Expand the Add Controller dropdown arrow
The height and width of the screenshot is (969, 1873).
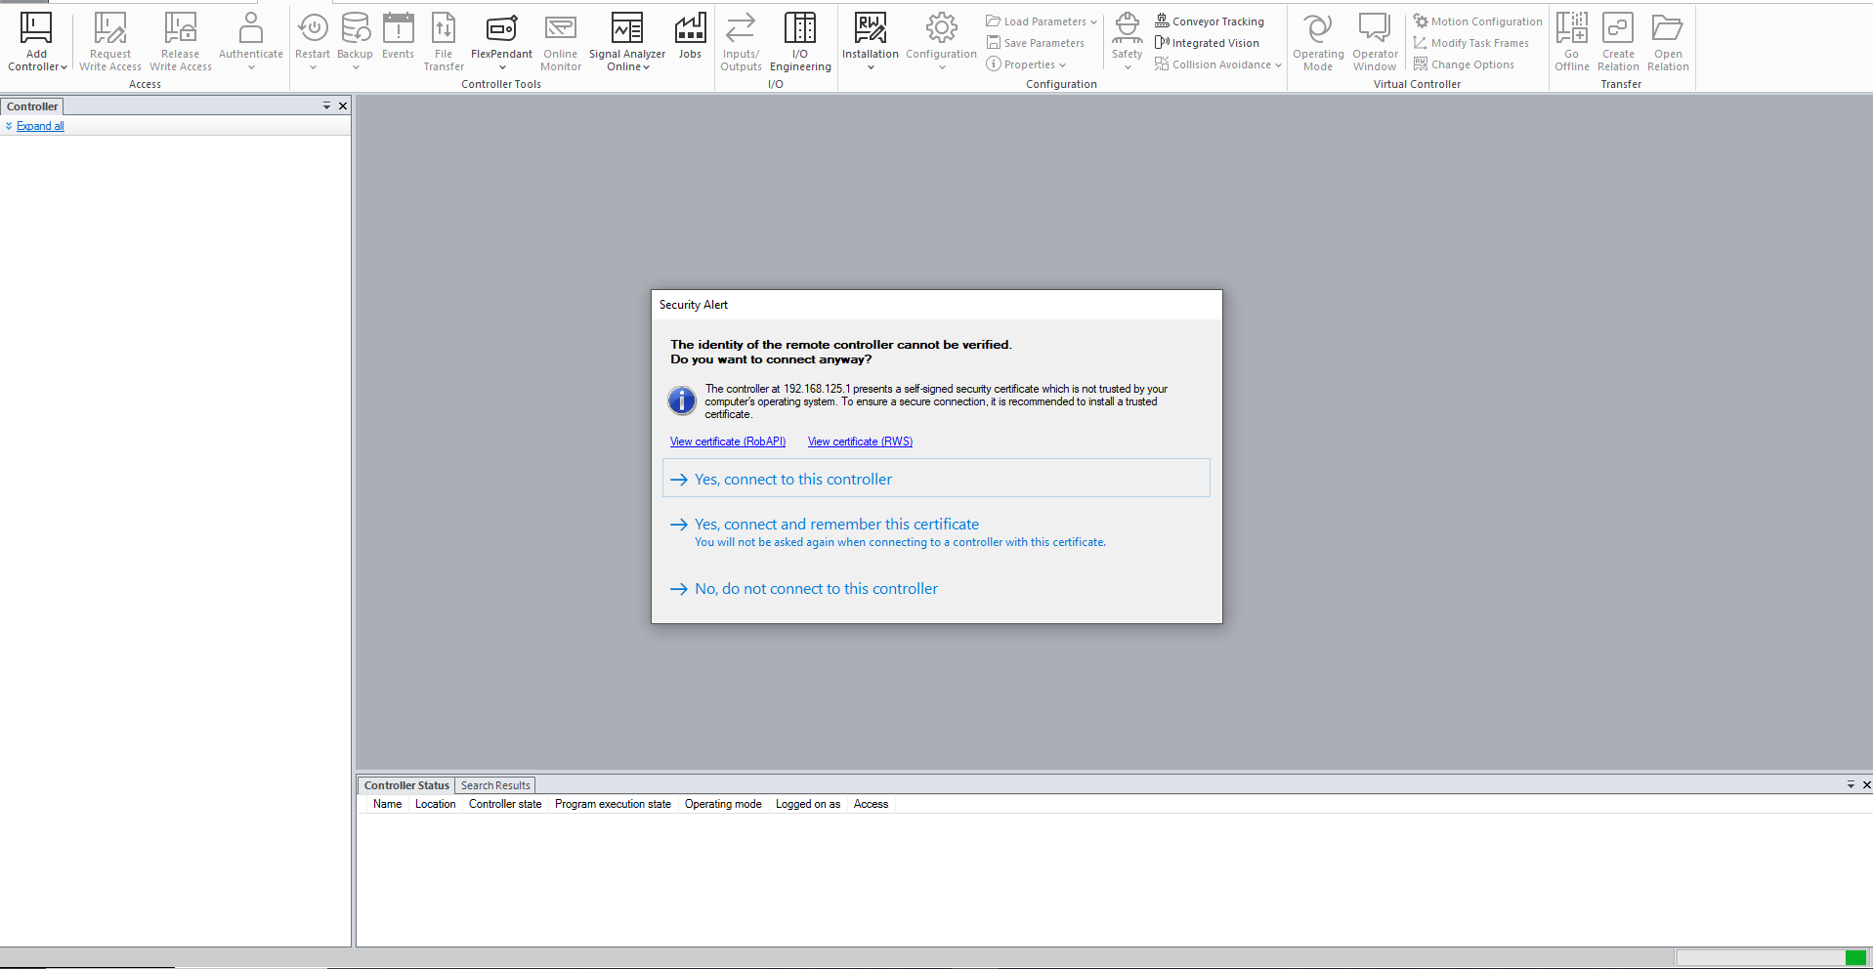coord(64,67)
